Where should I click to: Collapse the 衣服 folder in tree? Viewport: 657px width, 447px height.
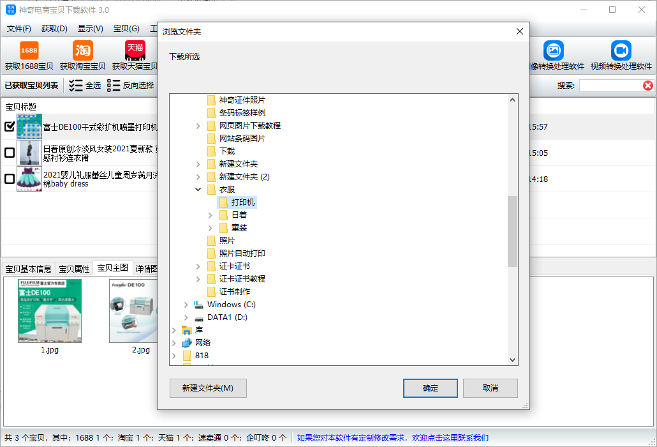198,190
